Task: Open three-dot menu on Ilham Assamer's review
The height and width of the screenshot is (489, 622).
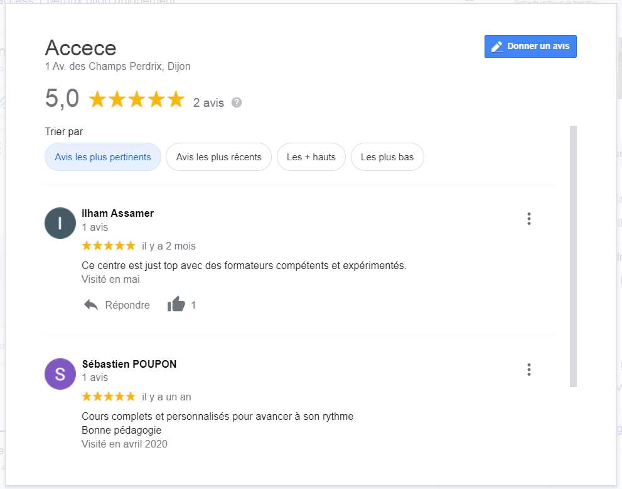Action: pyautogui.click(x=528, y=219)
